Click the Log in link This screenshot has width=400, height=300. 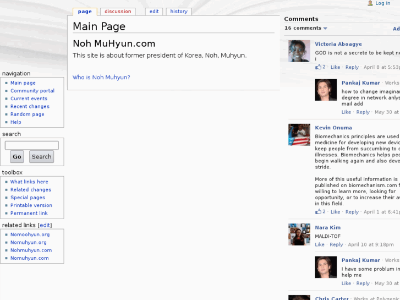pyautogui.click(x=382, y=3)
